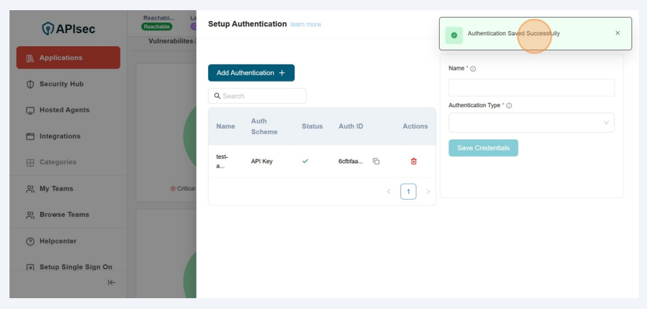This screenshot has height=309, width=647.
Task: Open Hosted Agents in sidebar
Action: 64,110
